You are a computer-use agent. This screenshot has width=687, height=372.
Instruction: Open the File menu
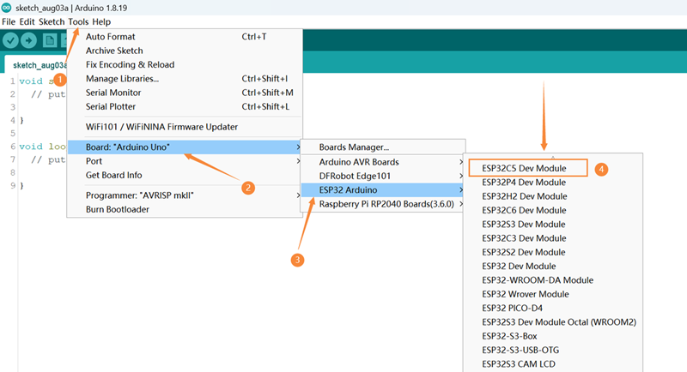pyautogui.click(x=9, y=21)
